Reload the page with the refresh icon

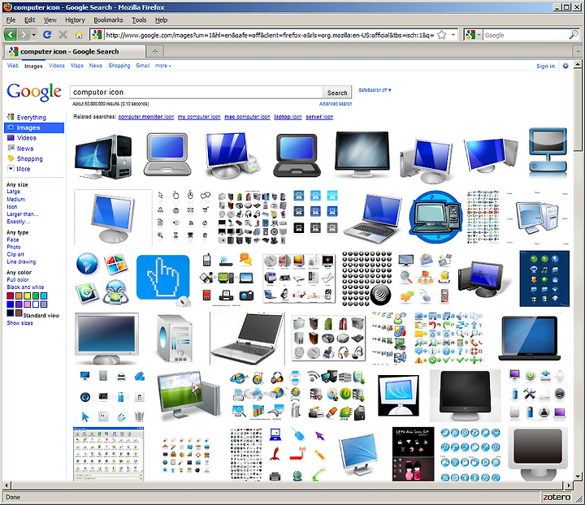pyautogui.click(x=47, y=35)
